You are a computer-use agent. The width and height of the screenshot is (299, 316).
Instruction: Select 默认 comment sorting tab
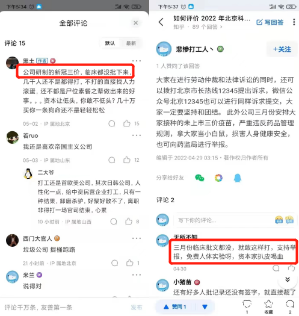click(110, 43)
